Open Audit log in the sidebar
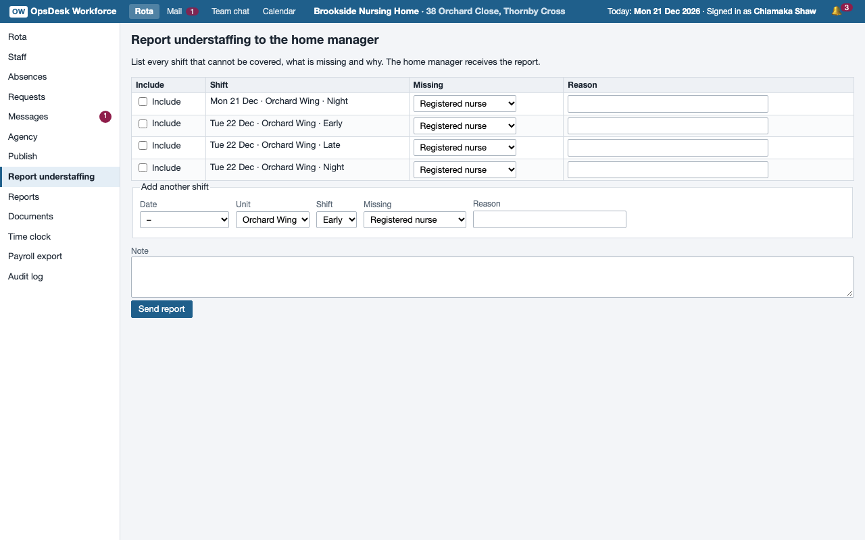The height and width of the screenshot is (540, 865). 60,277
